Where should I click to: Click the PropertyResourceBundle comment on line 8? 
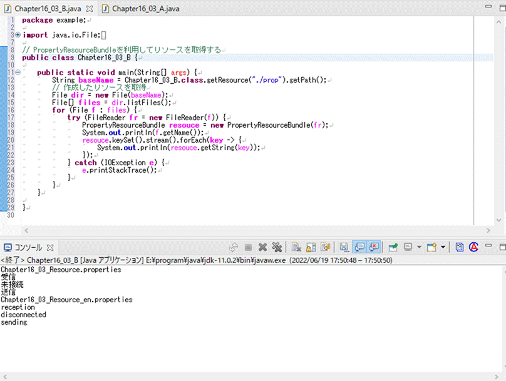coord(121,50)
